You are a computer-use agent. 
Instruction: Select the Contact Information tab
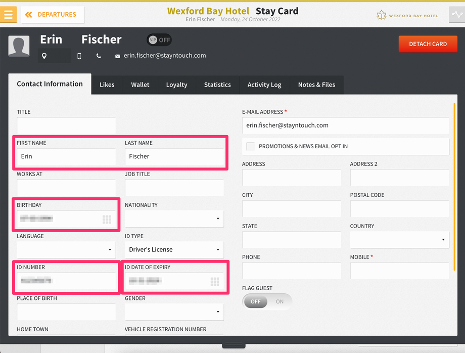coord(50,84)
